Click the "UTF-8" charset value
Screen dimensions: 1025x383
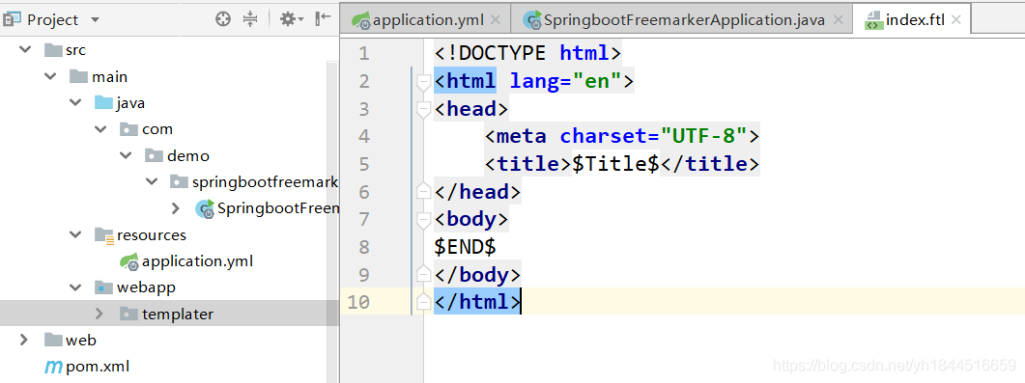tap(704, 136)
